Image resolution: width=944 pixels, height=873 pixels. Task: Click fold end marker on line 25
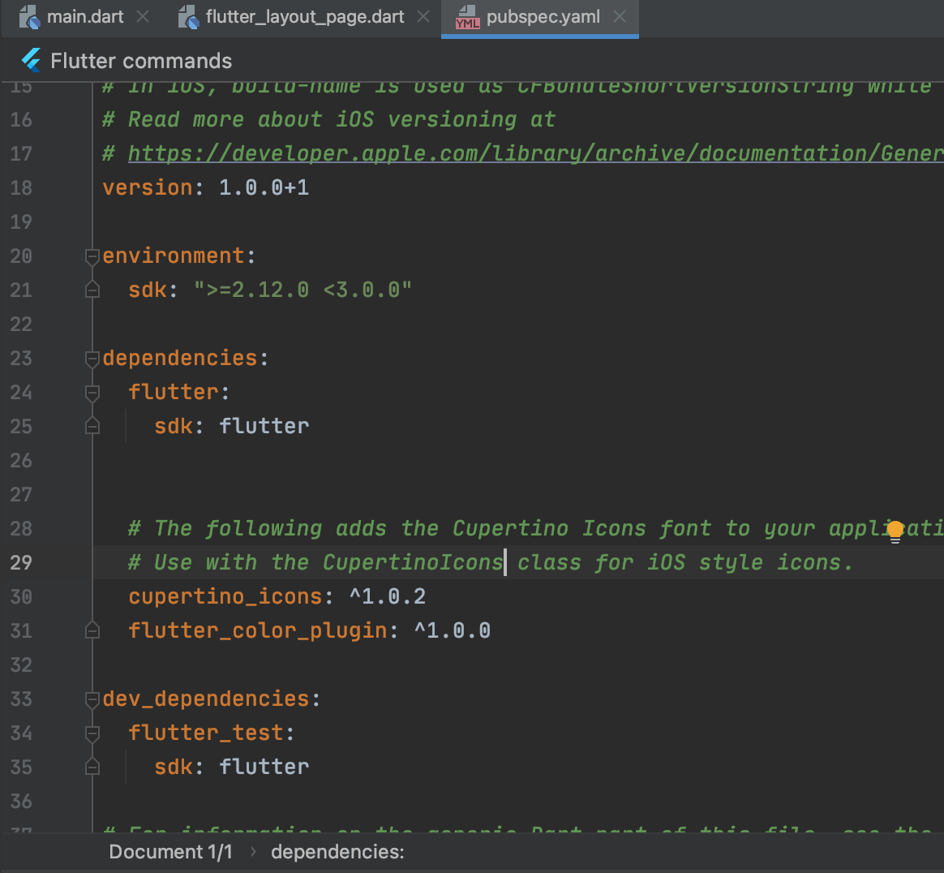tap(92, 426)
